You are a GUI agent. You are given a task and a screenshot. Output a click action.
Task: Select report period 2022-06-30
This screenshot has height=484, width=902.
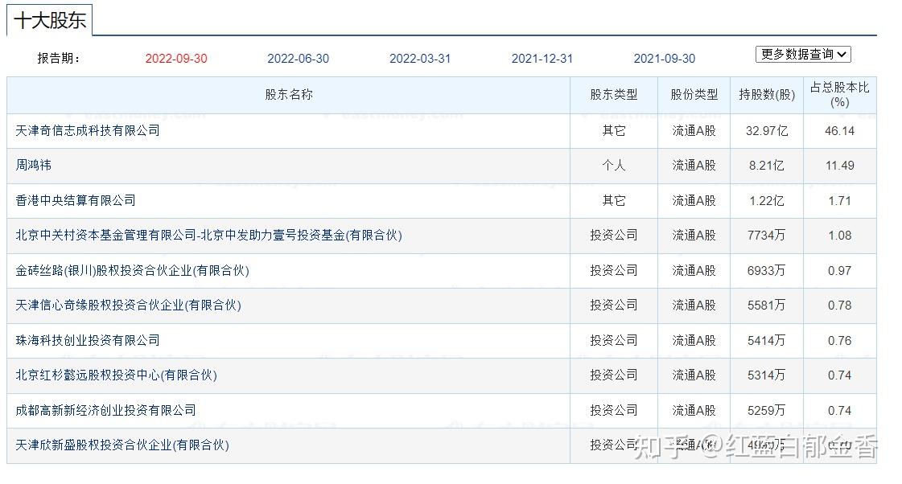298,59
